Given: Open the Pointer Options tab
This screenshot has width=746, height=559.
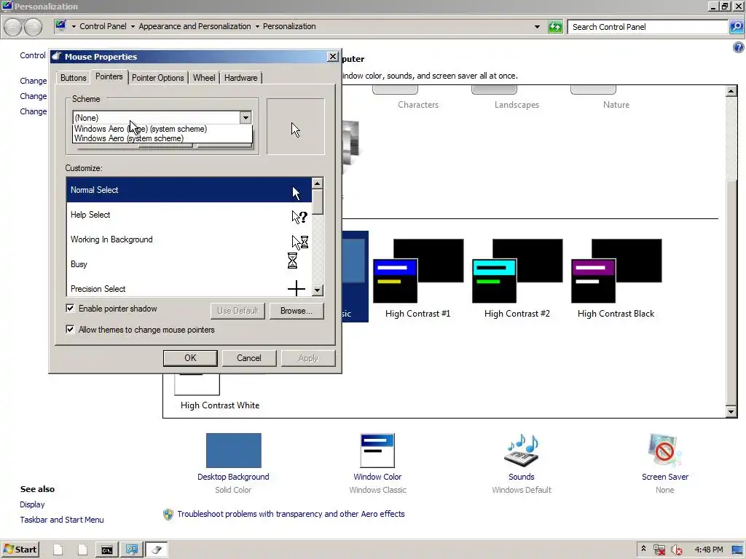Looking at the screenshot, I should click(157, 78).
